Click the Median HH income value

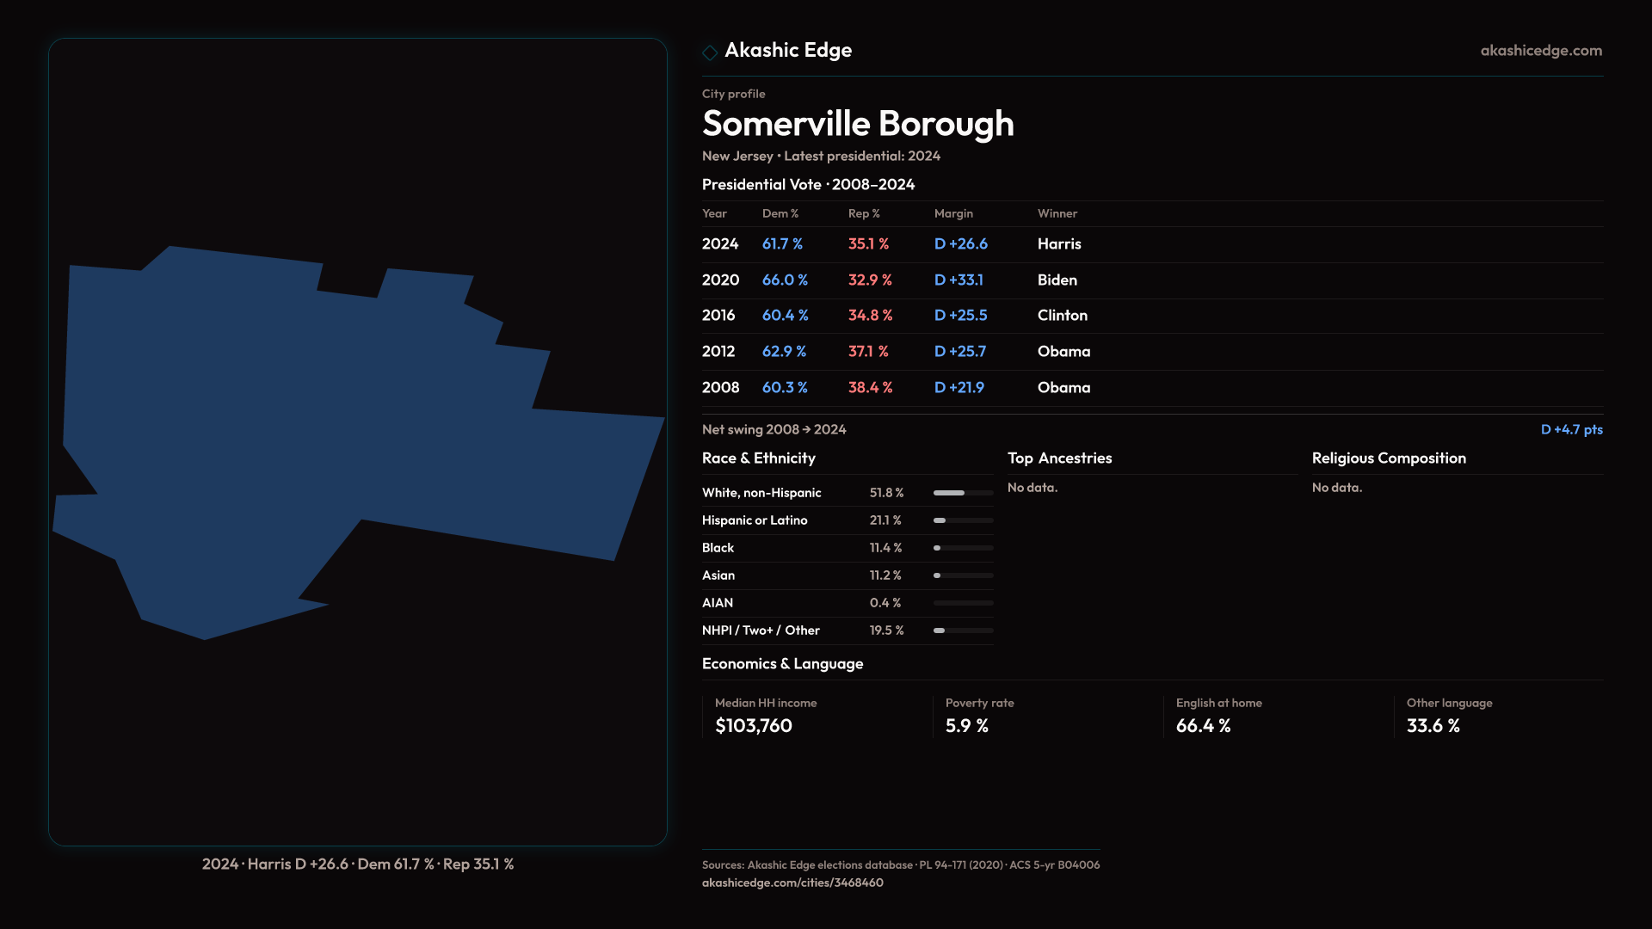pos(753,726)
